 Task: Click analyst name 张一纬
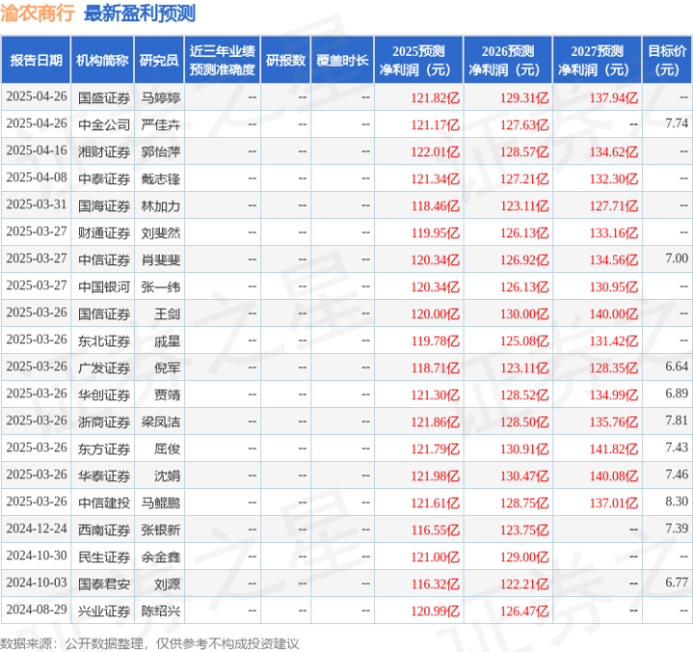click(x=160, y=286)
